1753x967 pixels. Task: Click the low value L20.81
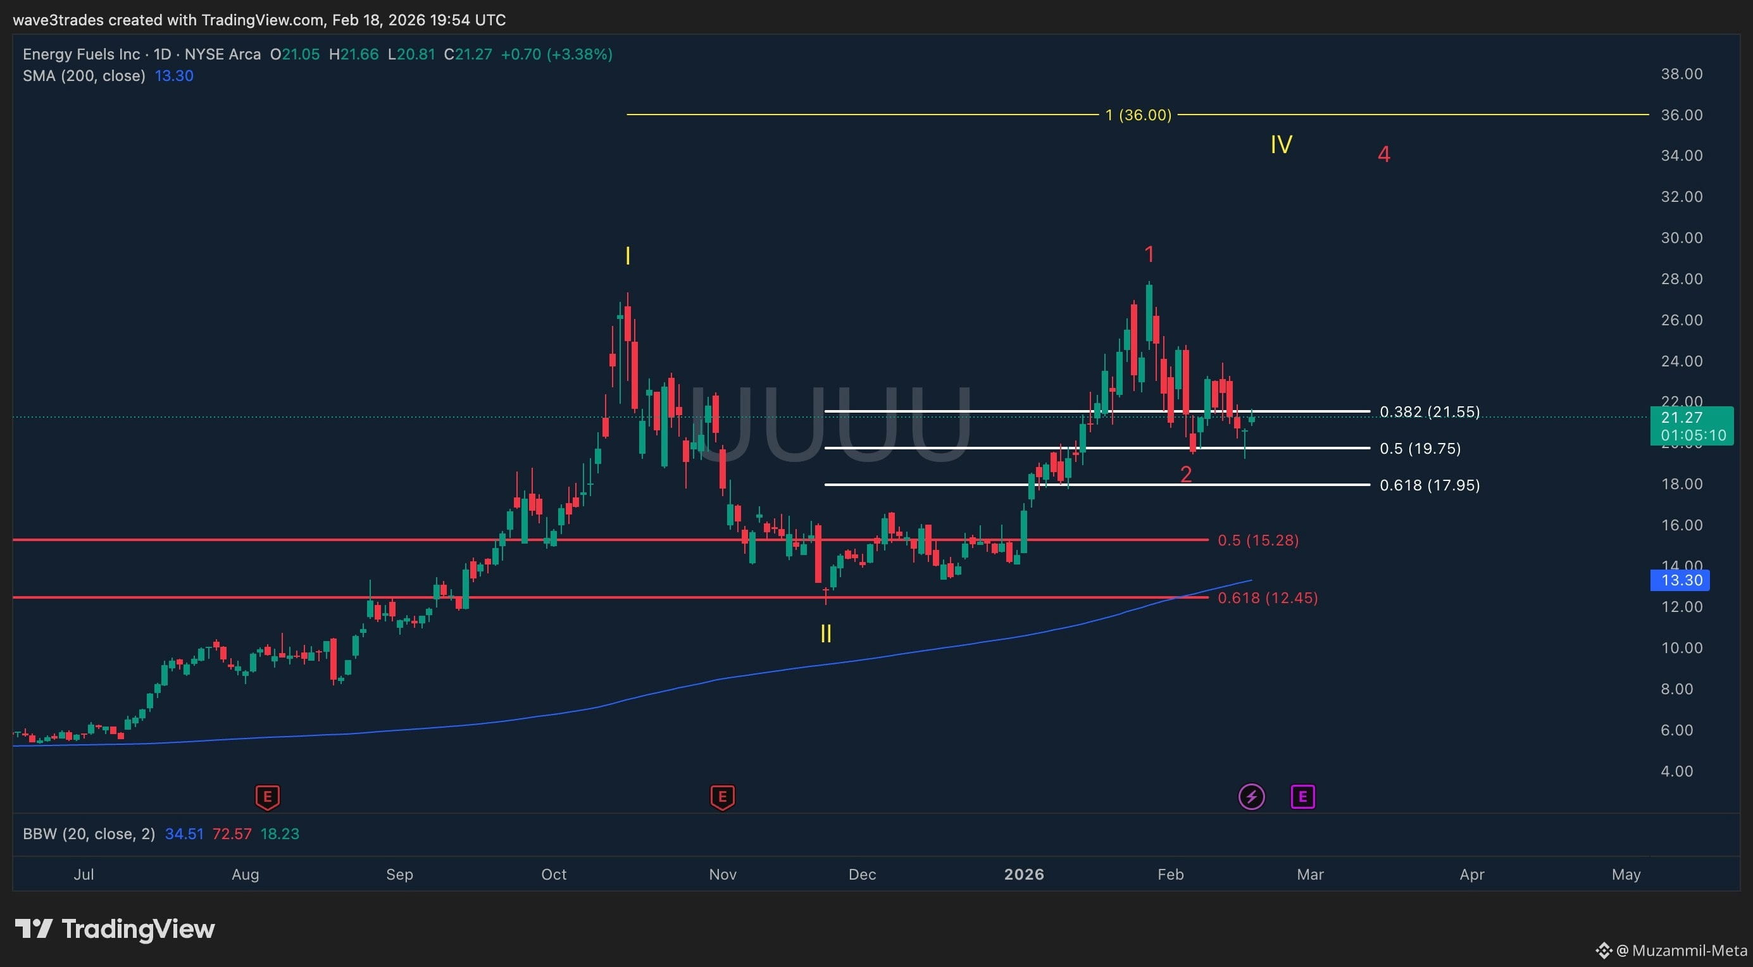(x=411, y=54)
